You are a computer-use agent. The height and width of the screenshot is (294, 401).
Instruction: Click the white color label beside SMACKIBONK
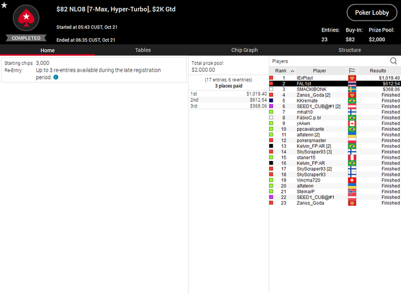[x=271, y=89]
